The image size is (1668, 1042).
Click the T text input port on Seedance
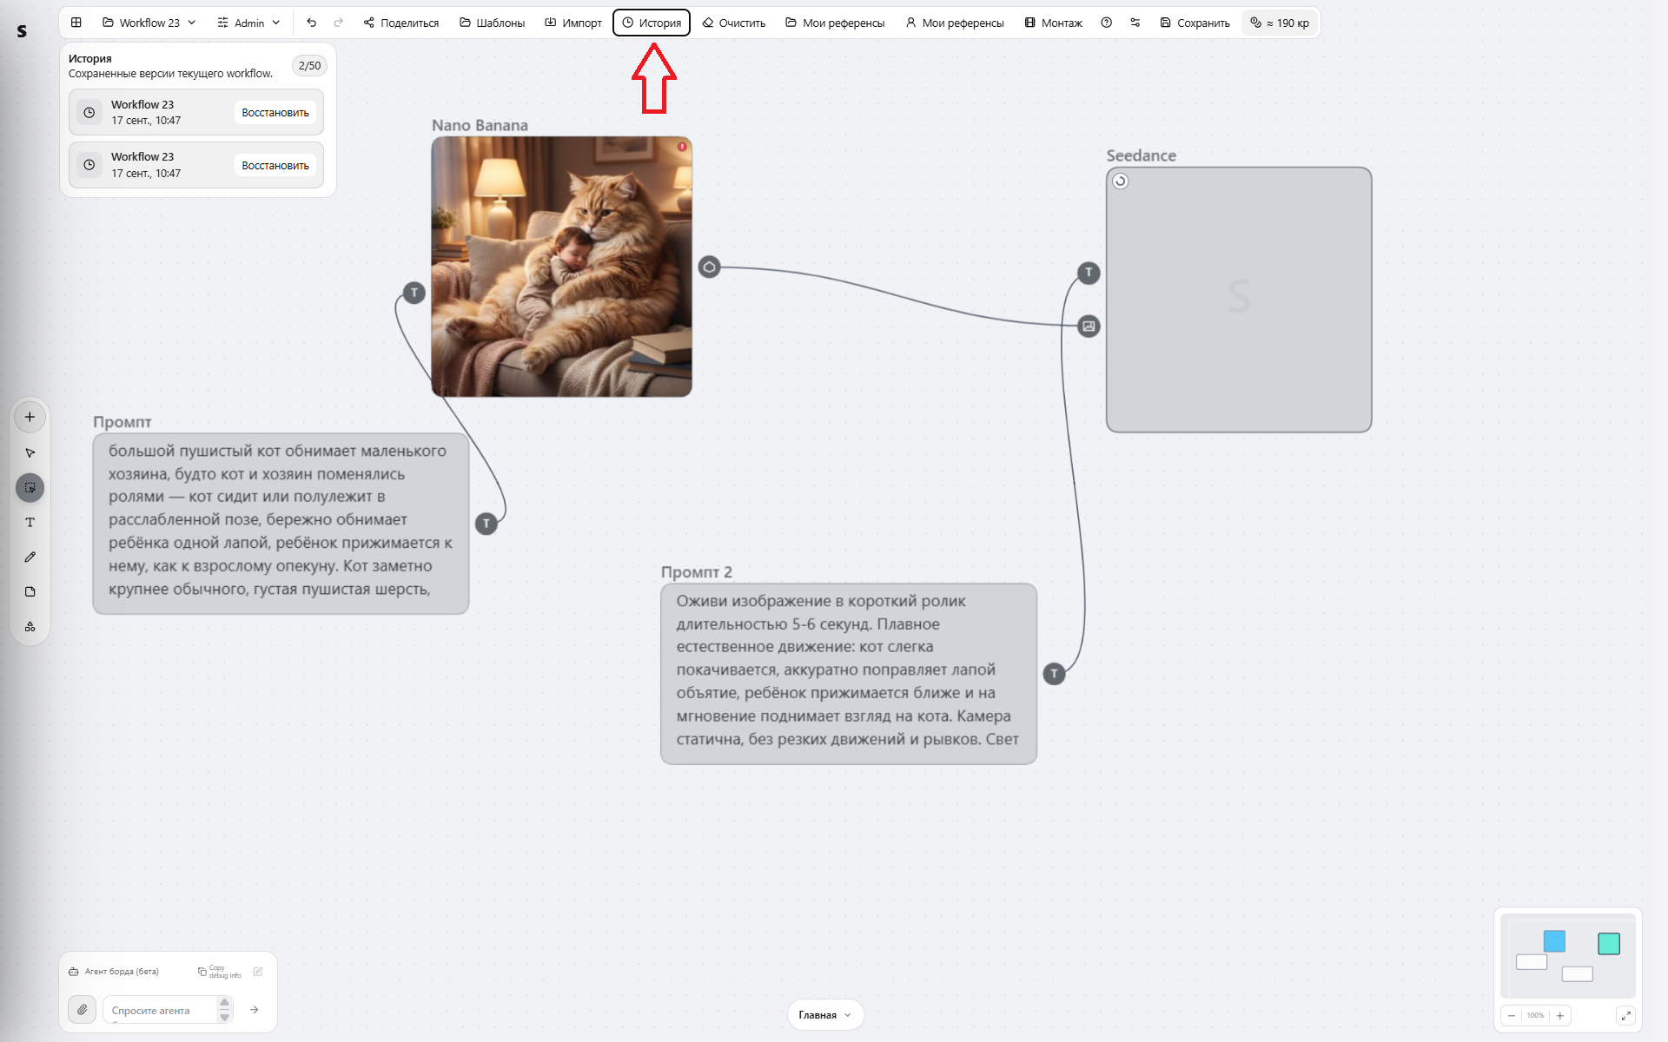(x=1089, y=273)
